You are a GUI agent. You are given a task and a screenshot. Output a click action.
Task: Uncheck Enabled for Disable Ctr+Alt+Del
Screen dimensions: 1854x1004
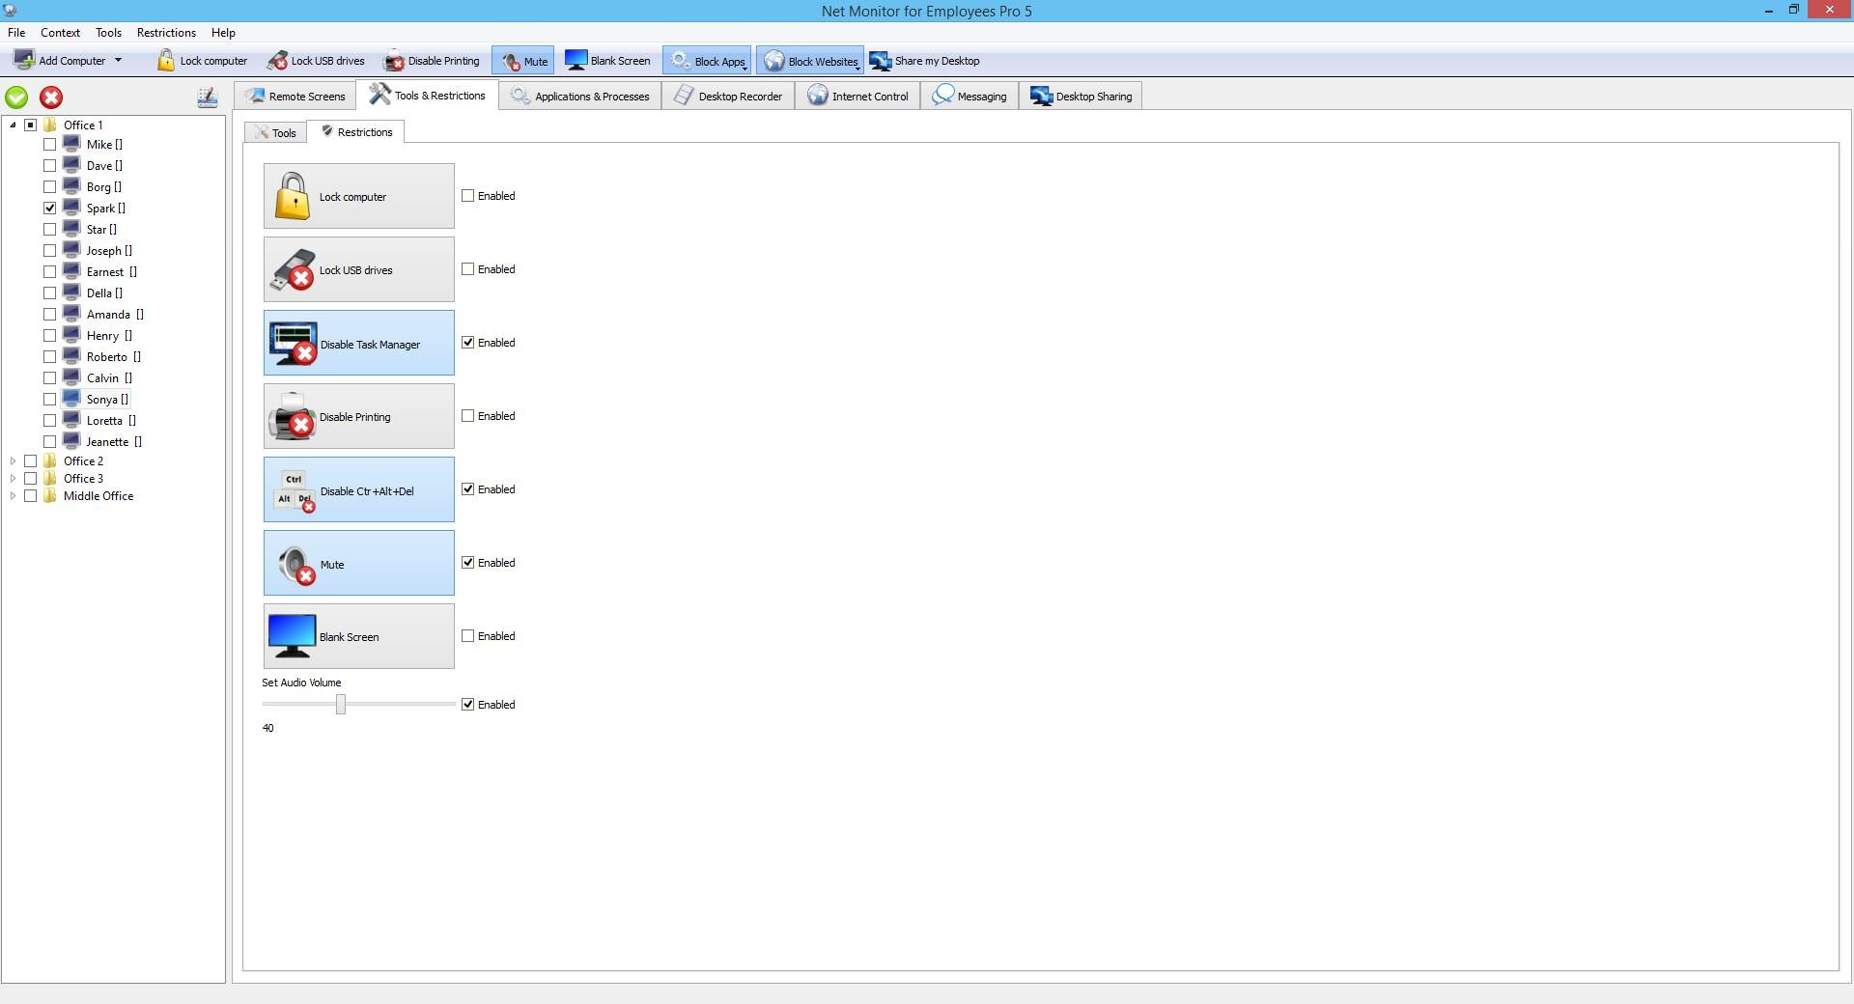pyautogui.click(x=468, y=489)
